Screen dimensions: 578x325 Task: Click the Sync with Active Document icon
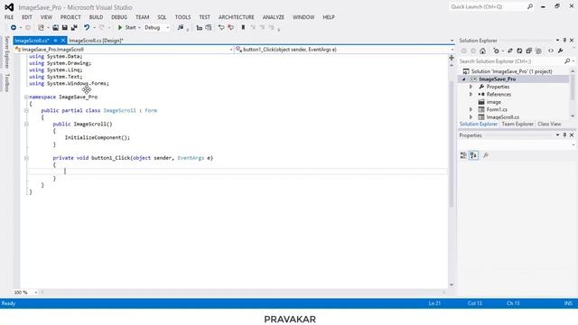pyautogui.click(x=509, y=51)
